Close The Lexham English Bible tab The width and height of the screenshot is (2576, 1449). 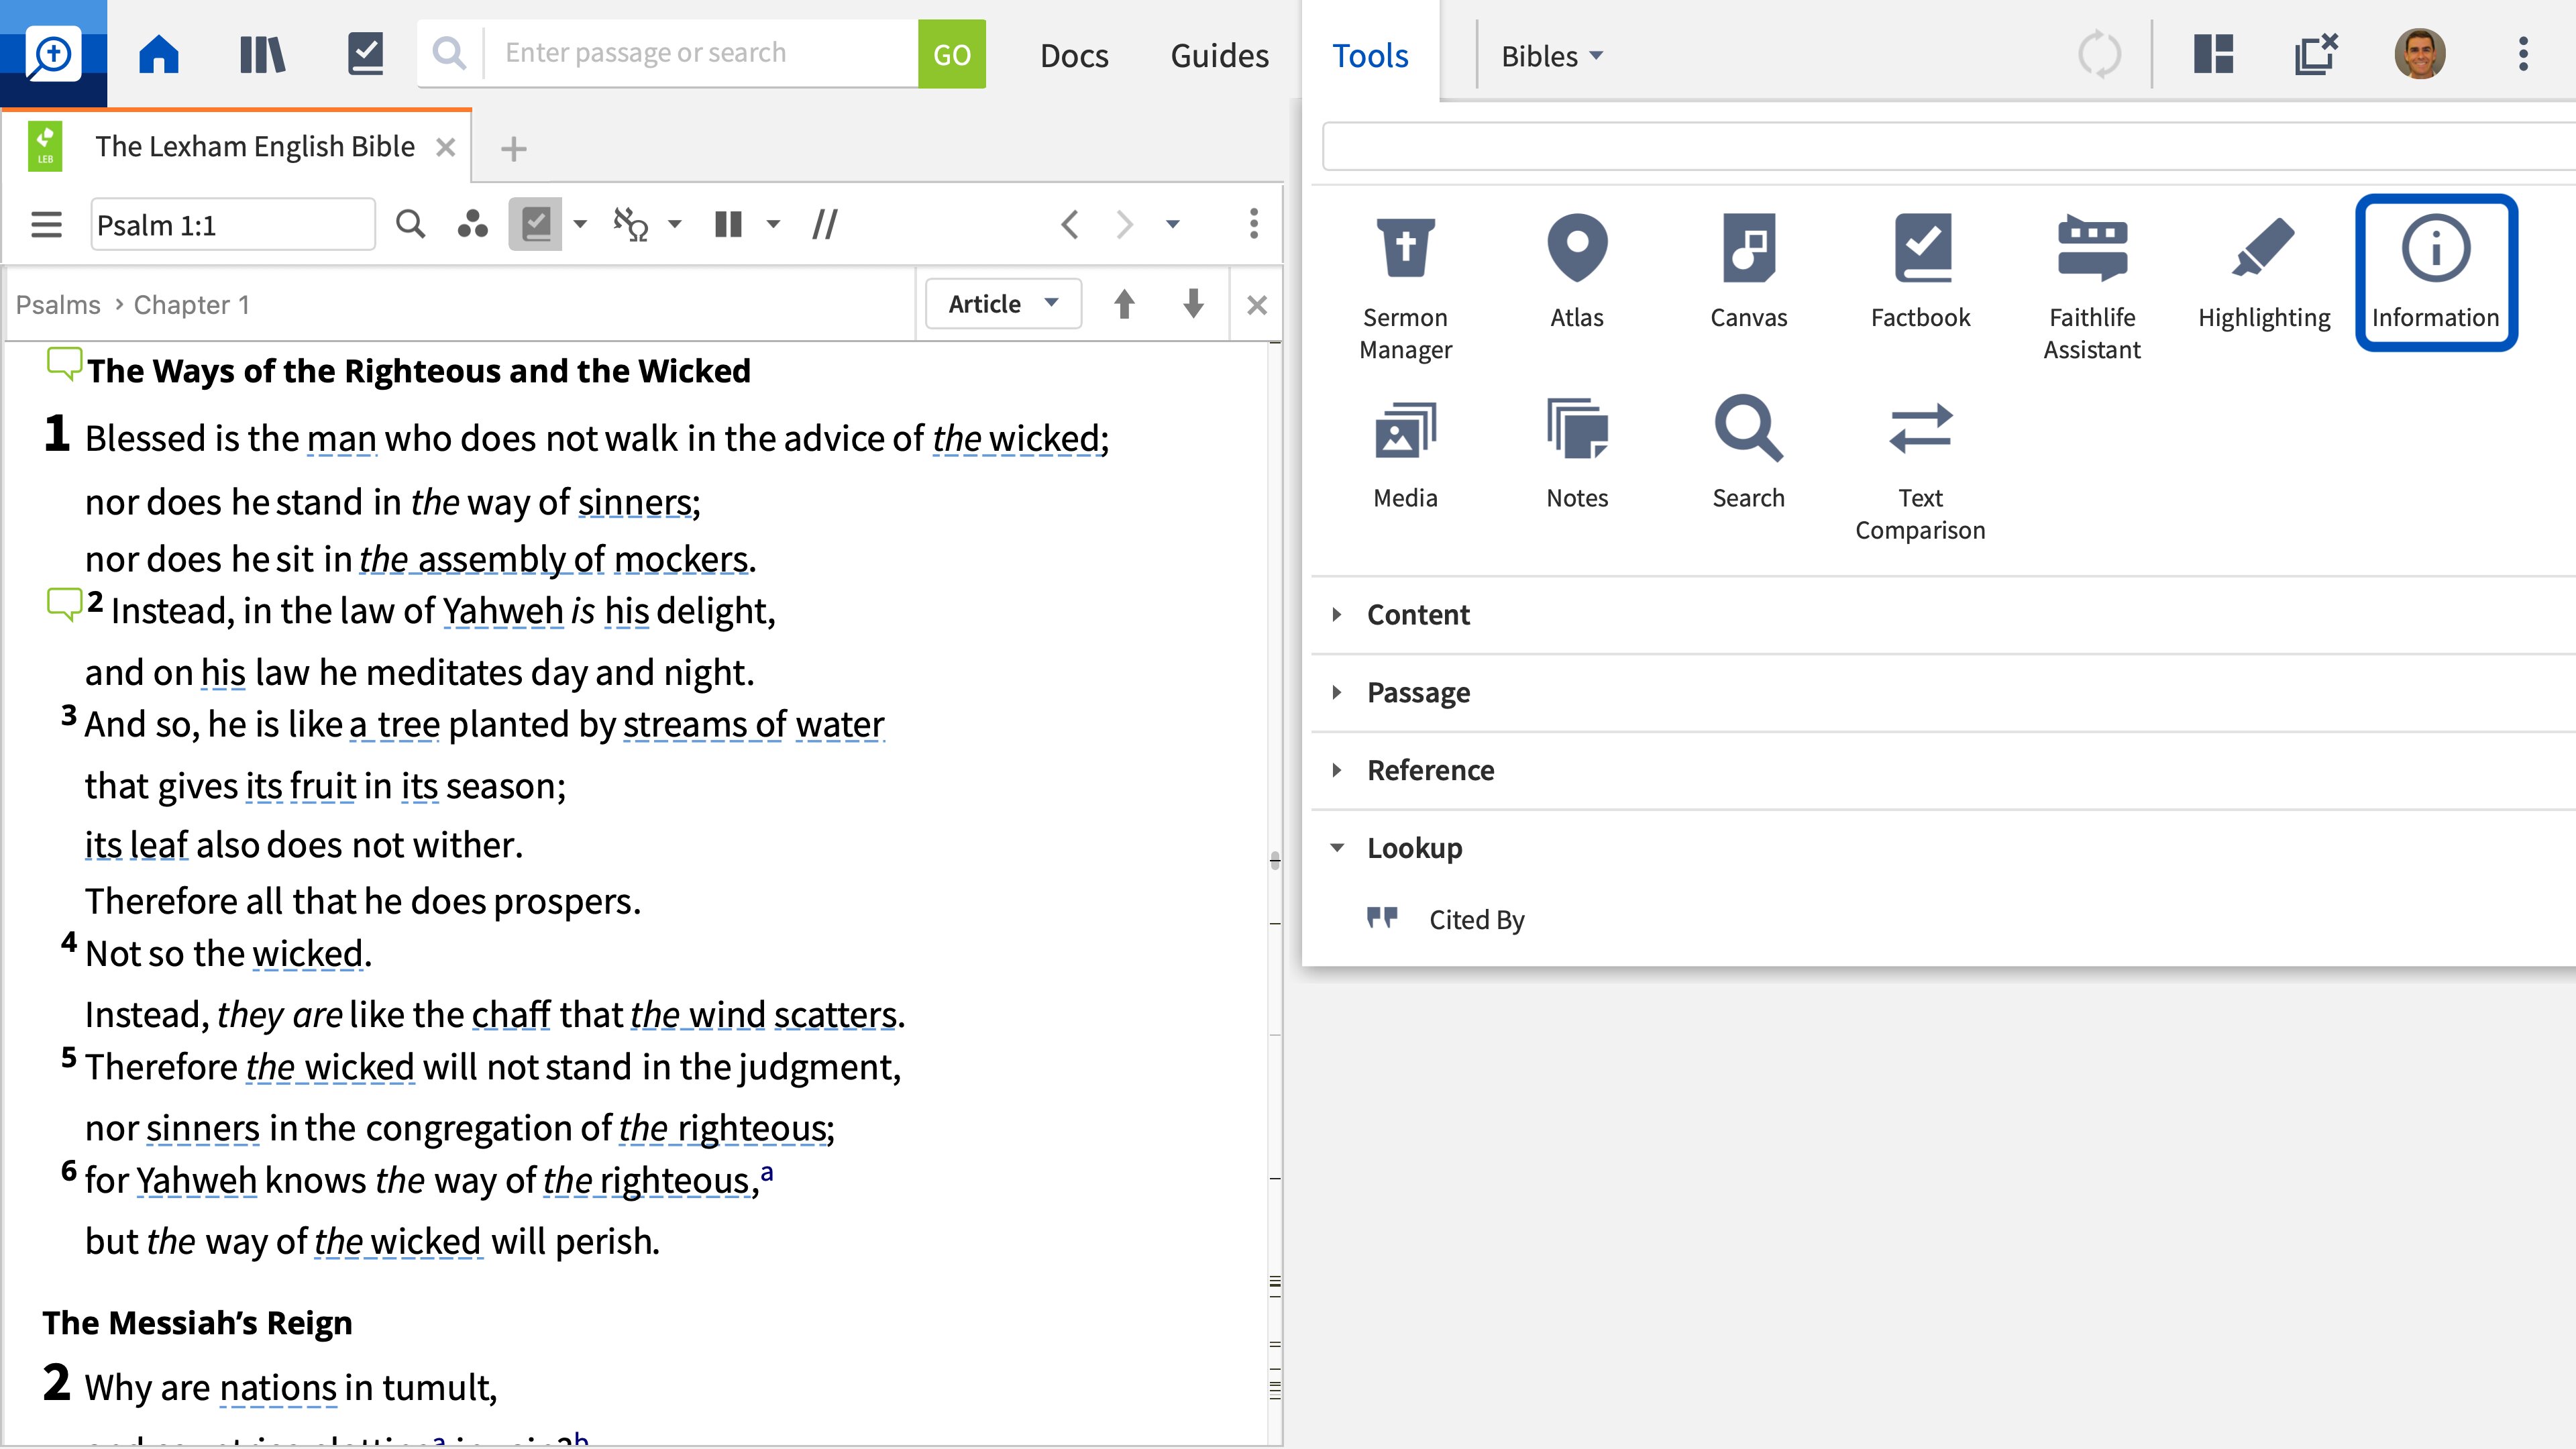tap(446, 148)
